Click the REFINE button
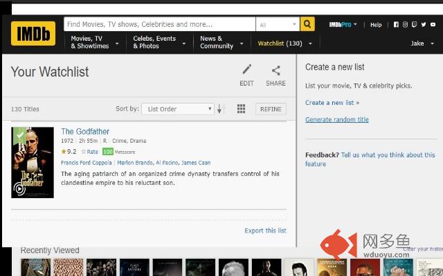 point(271,109)
